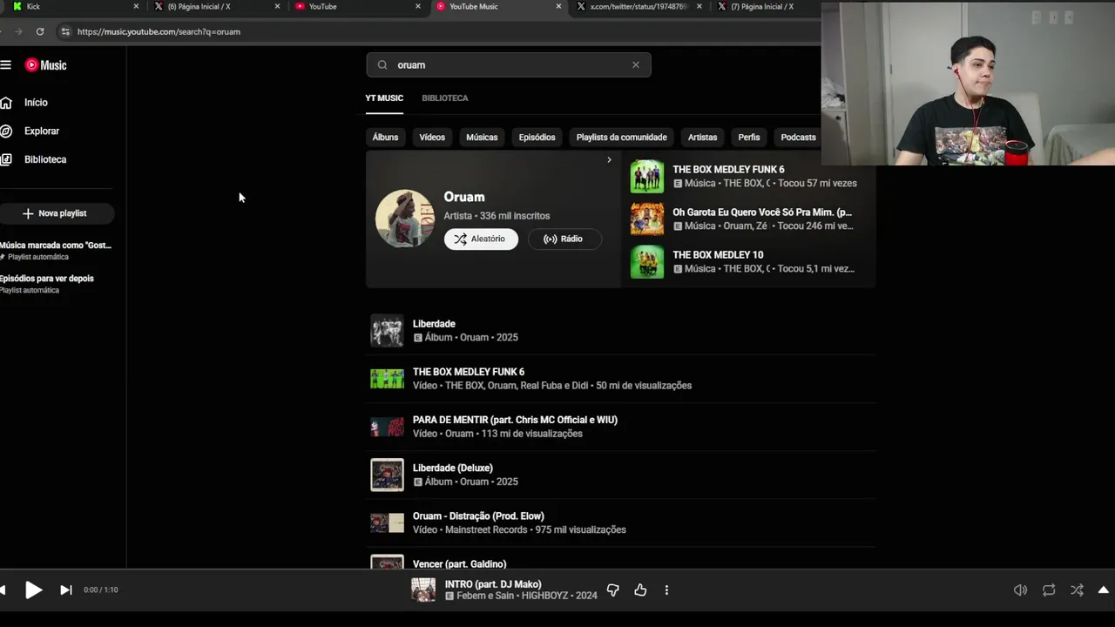Toggle shuffle in the player bar
The width and height of the screenshot is (1115, 627).
pos(1078,590)
